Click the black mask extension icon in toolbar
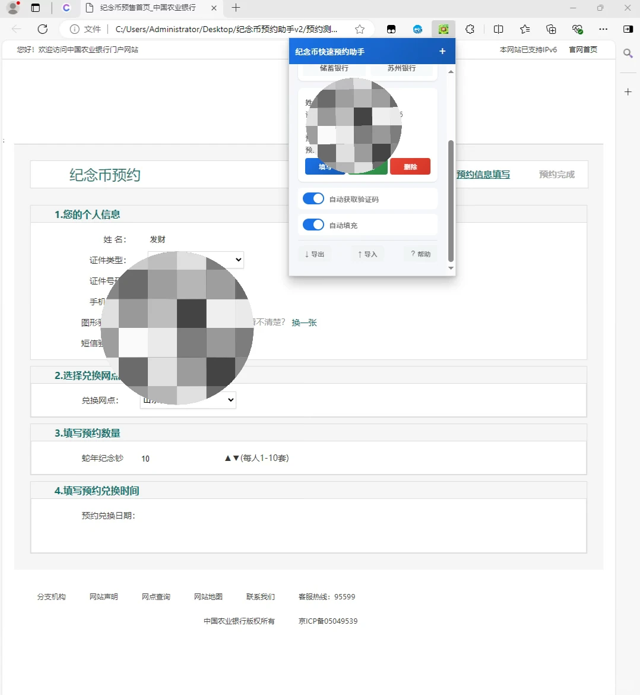 point(391,29)
